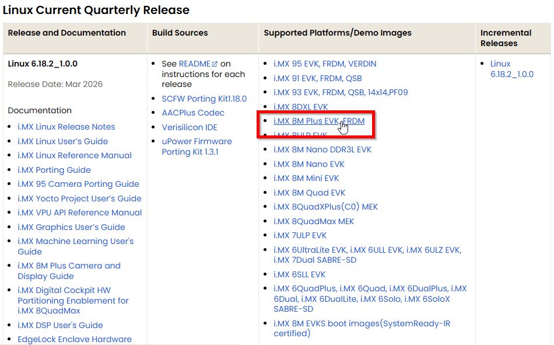Open the Verisilicon IDE link
Image resolution: width=554 pixels, height=345 pixels.
point(190,127)
